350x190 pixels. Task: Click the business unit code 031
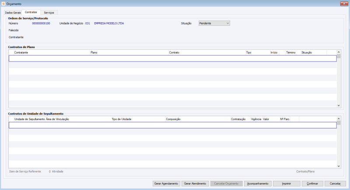(x=87, y=24)
